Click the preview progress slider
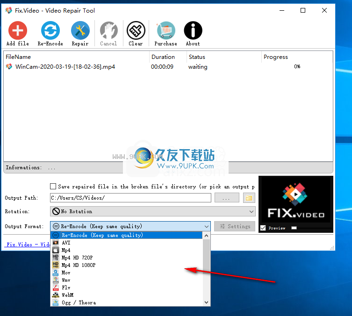Image resolution: width=352 pixels, height=316 pixels. [x=311, y=228]
